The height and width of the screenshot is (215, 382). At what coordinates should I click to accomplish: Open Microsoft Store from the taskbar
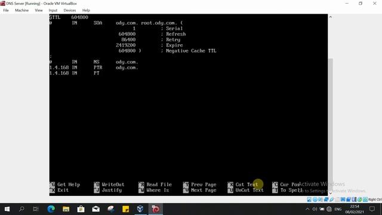[x=81, y=209]
